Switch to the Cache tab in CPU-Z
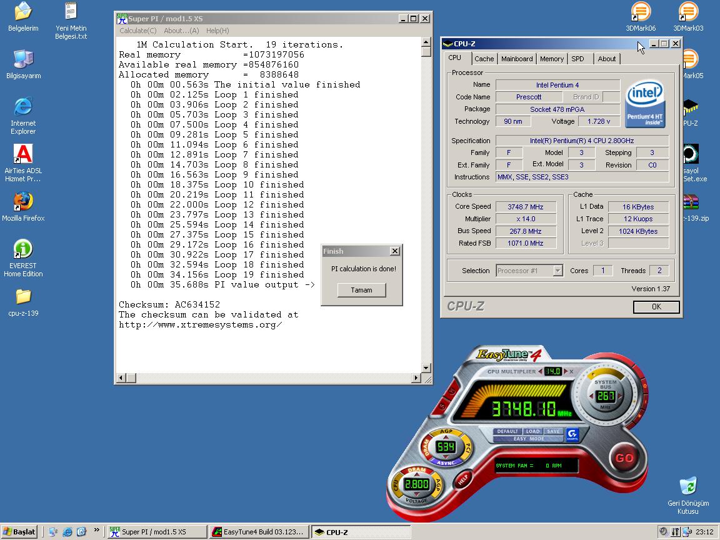The image size is (720, 540). click(x=484, y=59)
